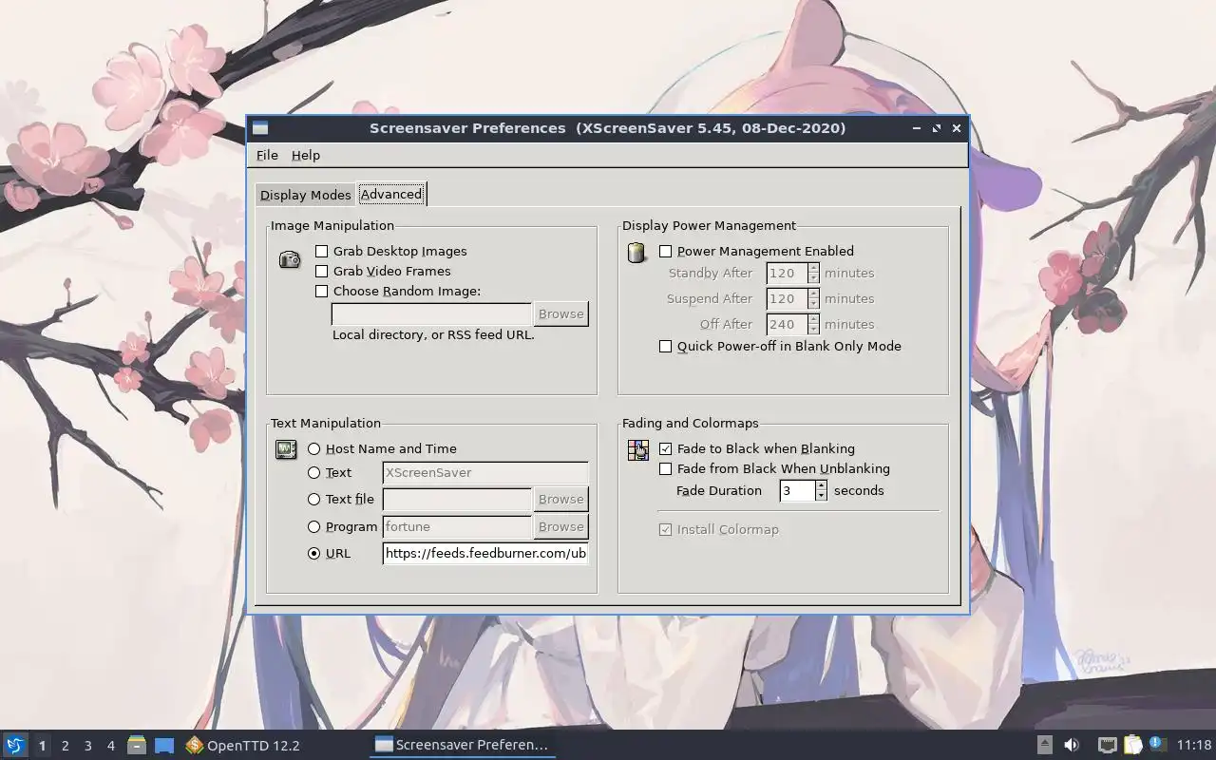Switch to the Display Modes tab
This screenshot has width=1216, height=760.
click(x=305, y=195)
